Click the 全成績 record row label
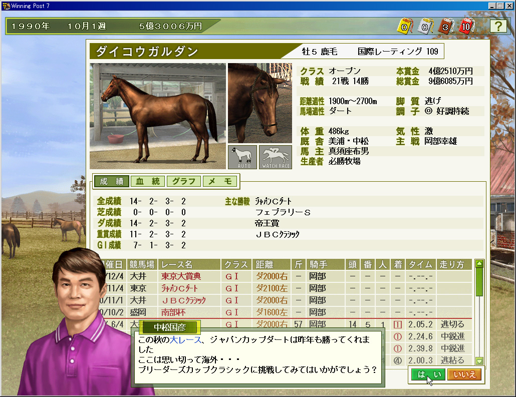The height and width of the screenshot is (397, 516). (109, 201)
